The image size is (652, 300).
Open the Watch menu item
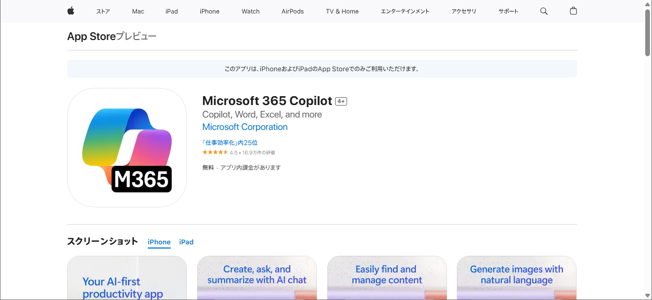click(x=250, y=11)
